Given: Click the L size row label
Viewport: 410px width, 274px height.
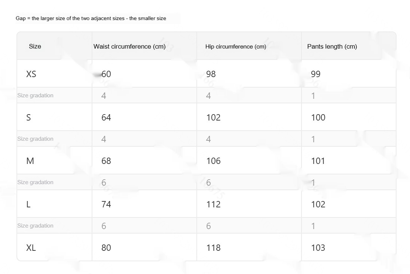Looking at the screenshot, I should coord(28,204).
